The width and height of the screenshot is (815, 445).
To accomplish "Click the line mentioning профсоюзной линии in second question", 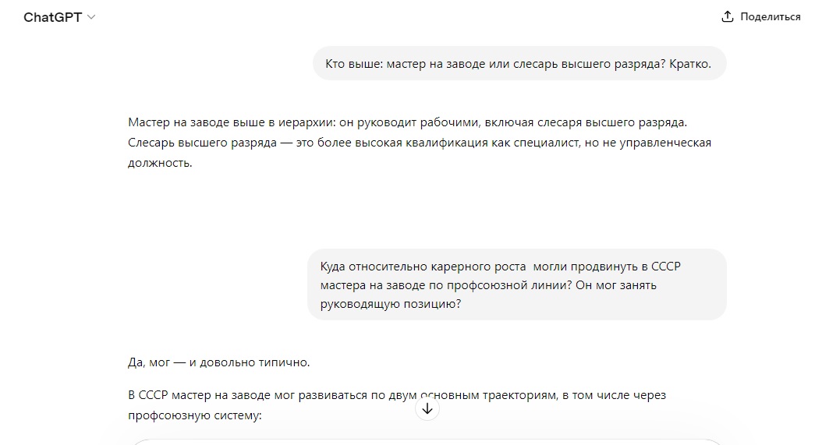I will point(488,285).
